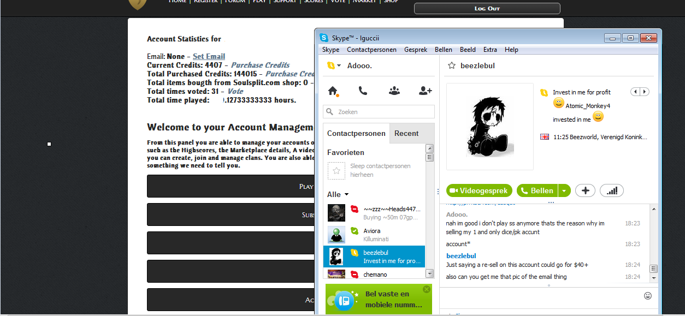Click ~~zzz~~Heads447's avatar in contact list
The image size is (685, 316).
[x=336, y=213]
